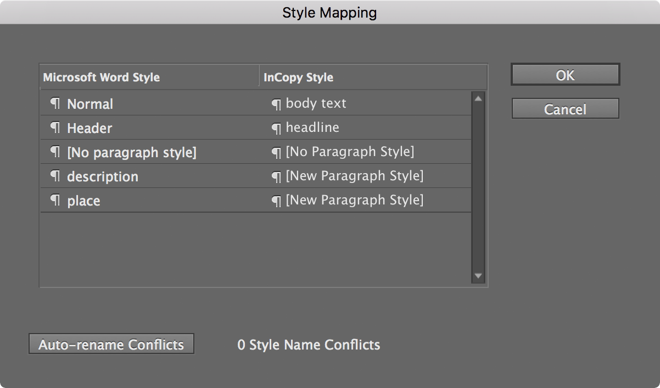Confirm mapping with the OK button
660x388 pixels.
click(x=565, y=75)
